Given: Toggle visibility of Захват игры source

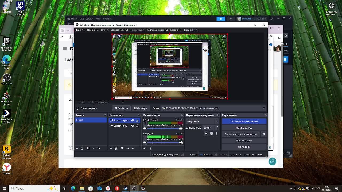Looking at the screenshot, I should tap(133, 126).
